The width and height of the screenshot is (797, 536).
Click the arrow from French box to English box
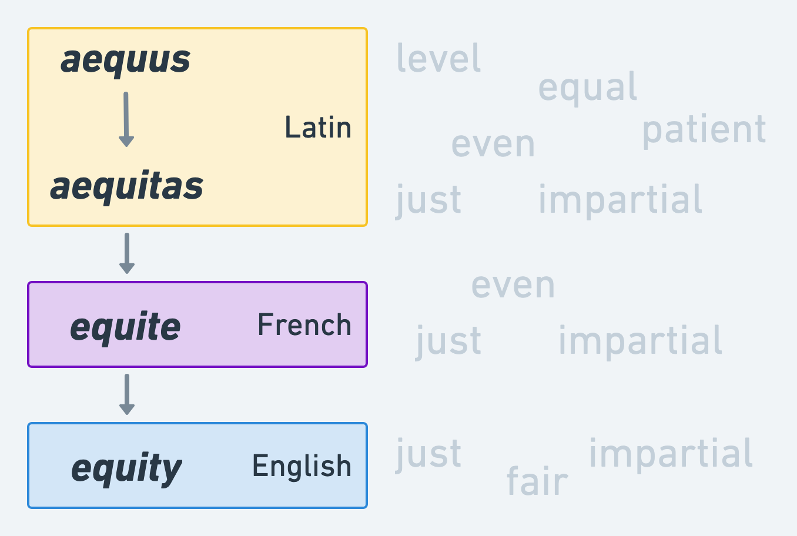[x=127, y=394]
